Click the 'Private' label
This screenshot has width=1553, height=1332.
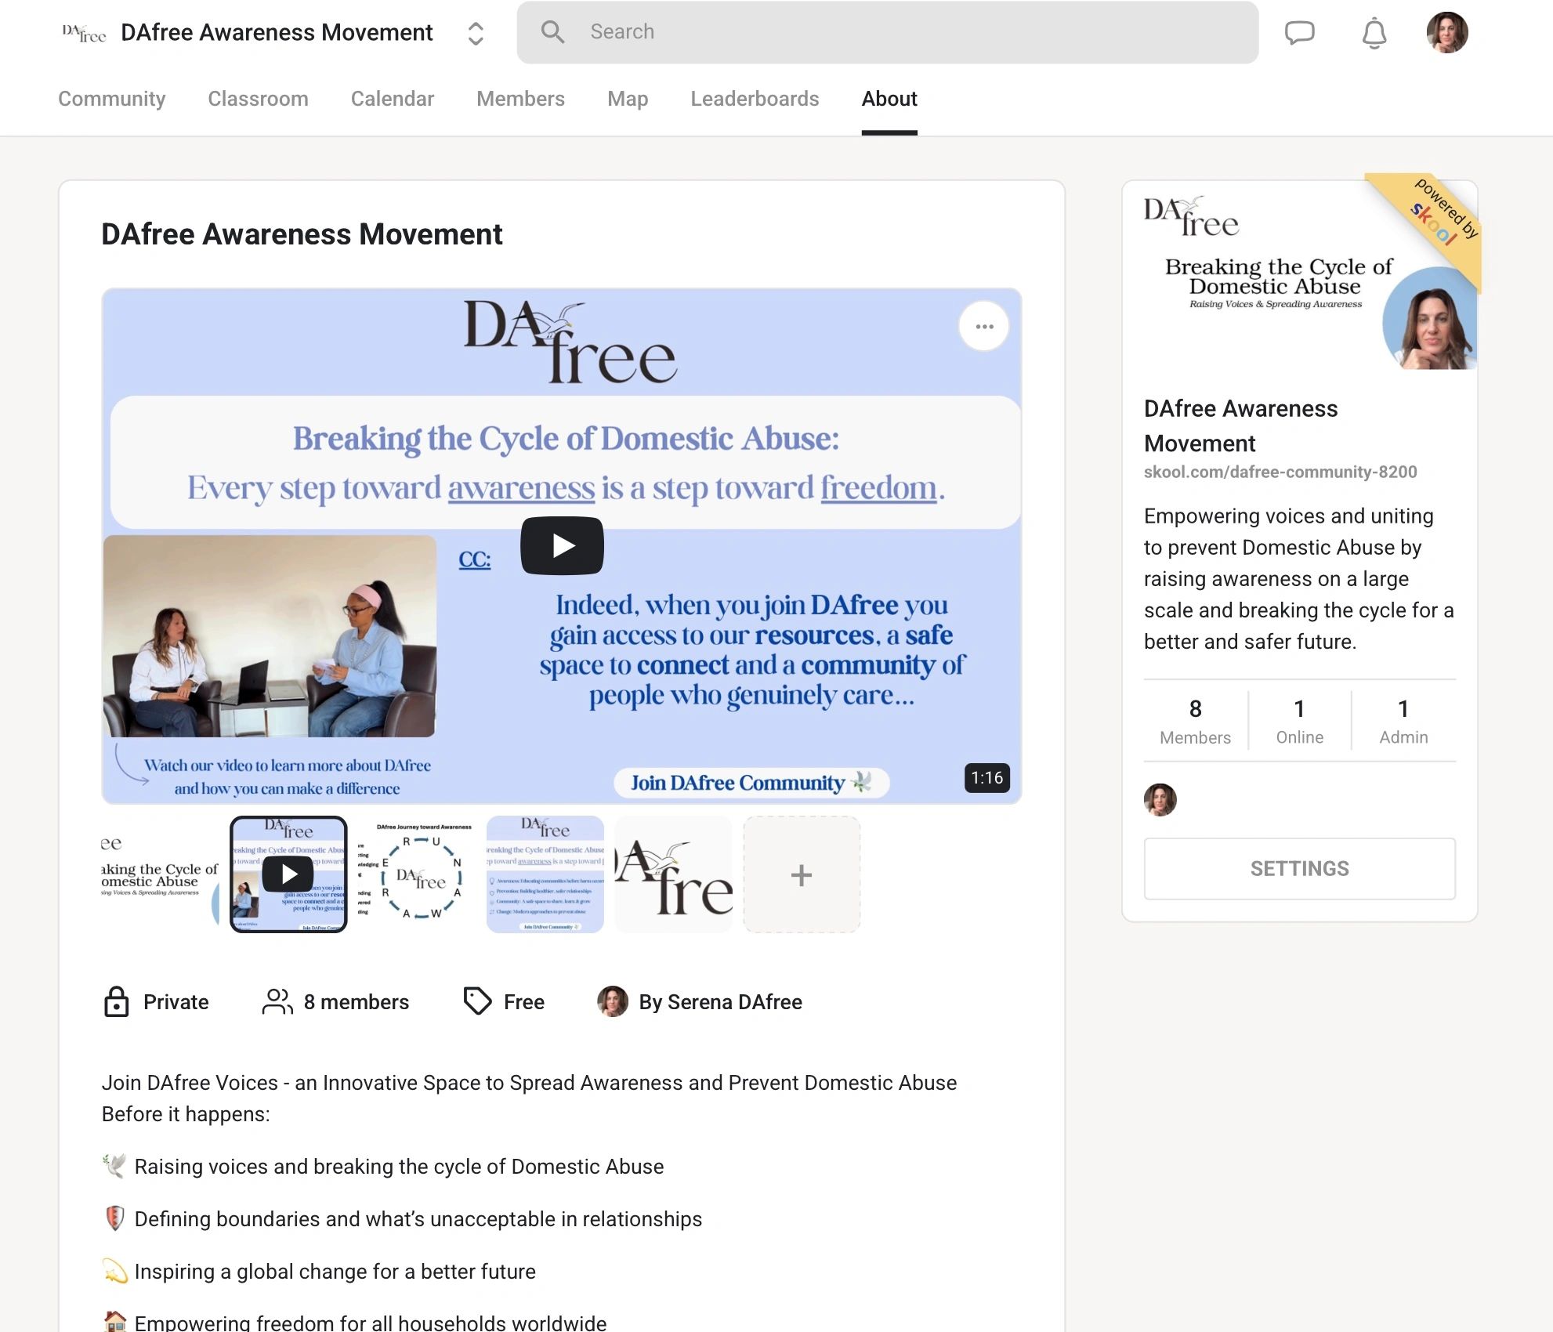tap(176, 1002)
